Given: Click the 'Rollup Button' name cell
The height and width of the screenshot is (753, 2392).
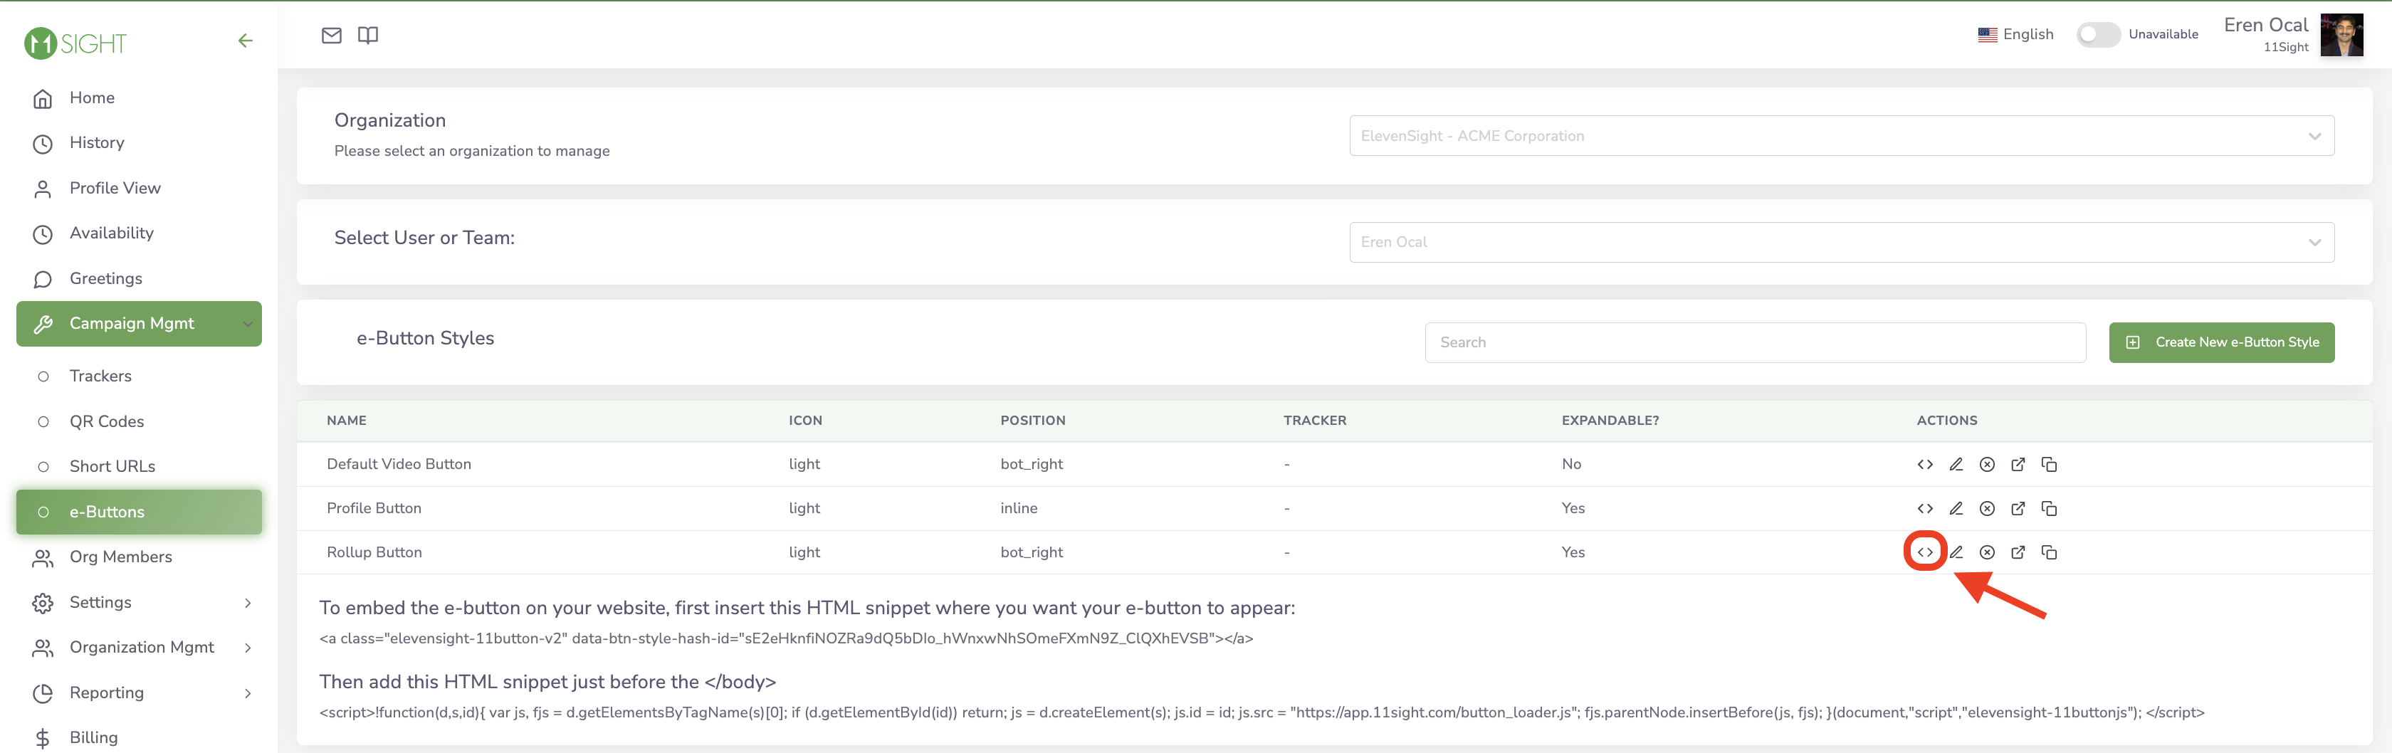Looking at the screenshot, I should [x=373, y=552].
